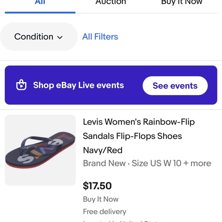Click the Free delivery text
Image resolution: width=222 pixels, height=222 pixels.
105,212
